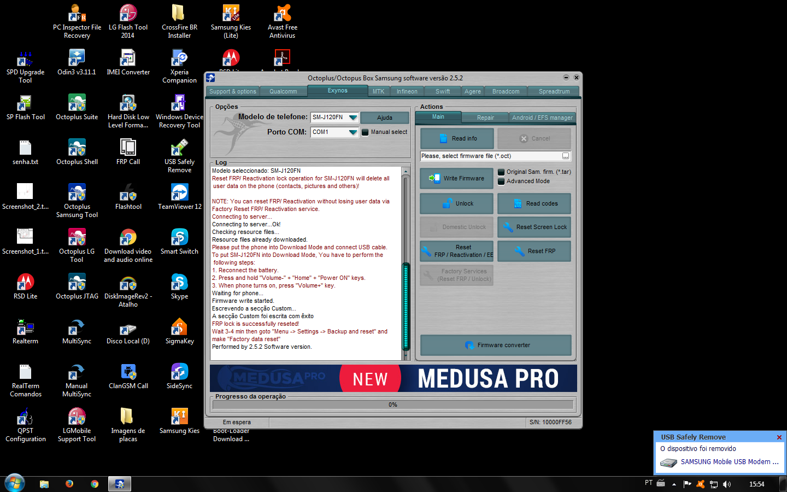Open CrossFire BR Installer folder icon
This screenshot has width=787, height=492.
pyautogui.click(x=179, y=22)
